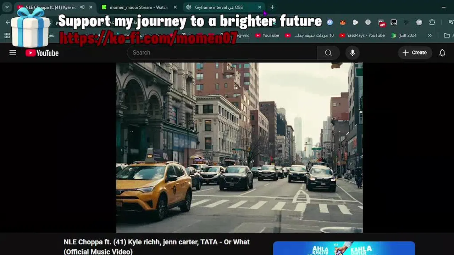The image size is (454, 255).
Task: Expand the tab search dropdown chevron
Action: (x=7, y=7)
